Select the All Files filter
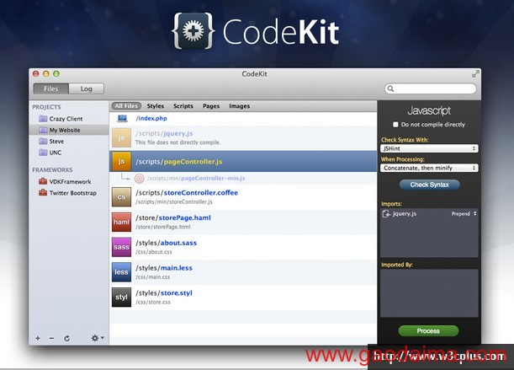Image resolution: width=514 pixels, height=370 pixels. tap(126, 106)
